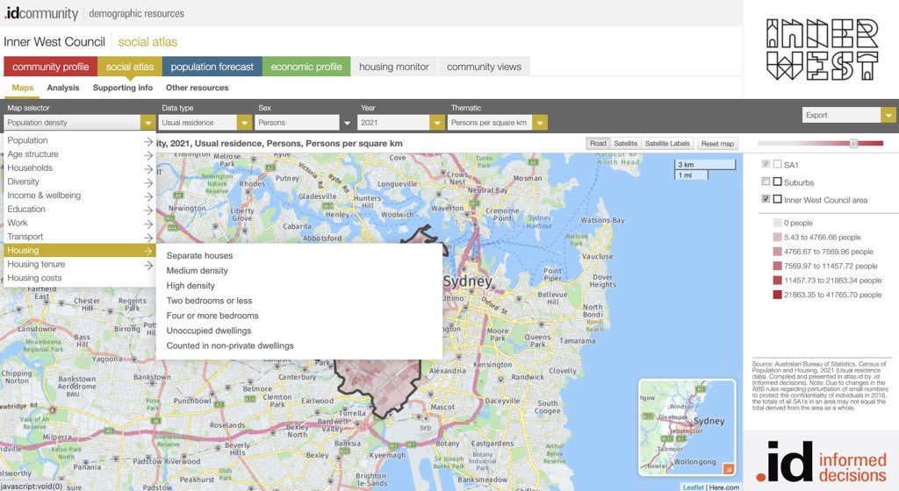Click the Inner West logo
The image size is (899, 491).
(822, 49)
